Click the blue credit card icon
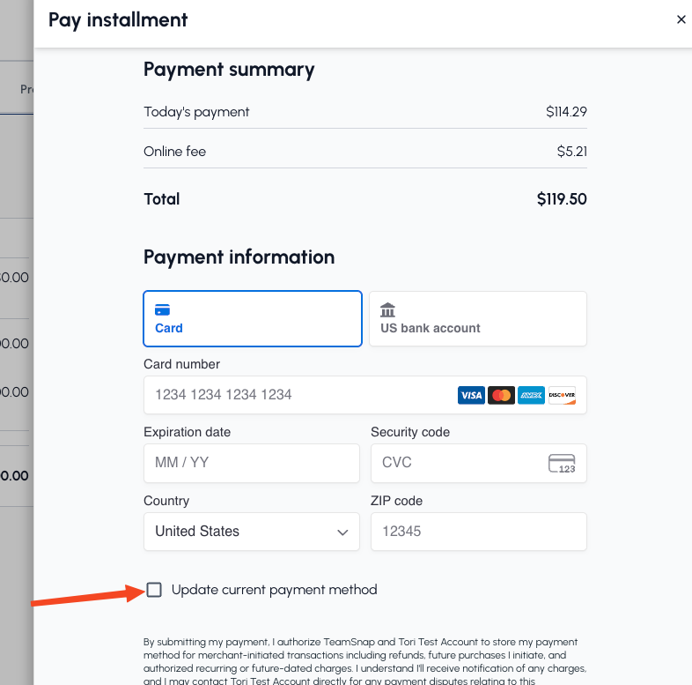 [x=162, y=310]
